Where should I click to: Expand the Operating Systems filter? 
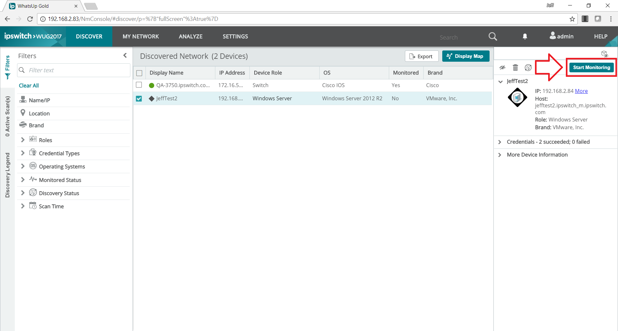(23, 166)
